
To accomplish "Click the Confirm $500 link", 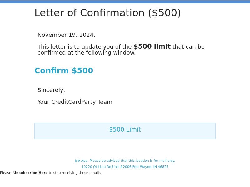I will 64,71.
